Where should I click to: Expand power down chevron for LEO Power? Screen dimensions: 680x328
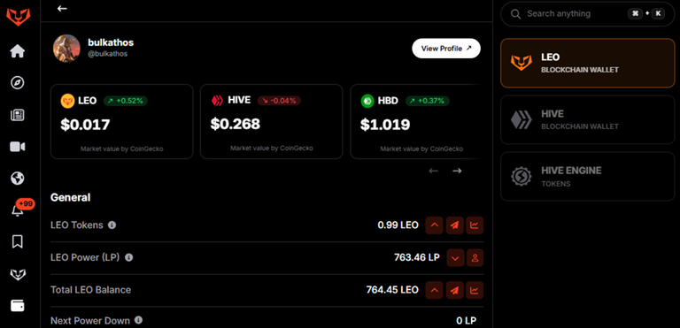point(455,258)
